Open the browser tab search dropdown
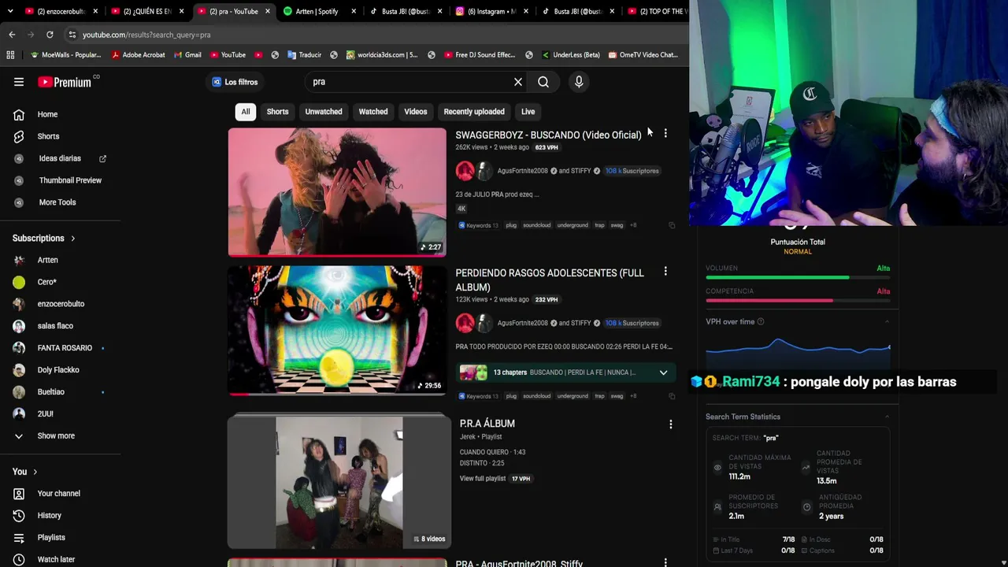The width and height of the screenshot is (1008, 567). point(9,11)
